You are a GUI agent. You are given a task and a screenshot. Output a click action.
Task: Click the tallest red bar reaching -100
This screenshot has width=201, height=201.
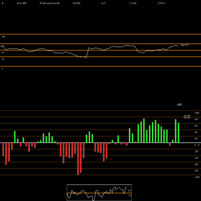(x=78, y=159)
